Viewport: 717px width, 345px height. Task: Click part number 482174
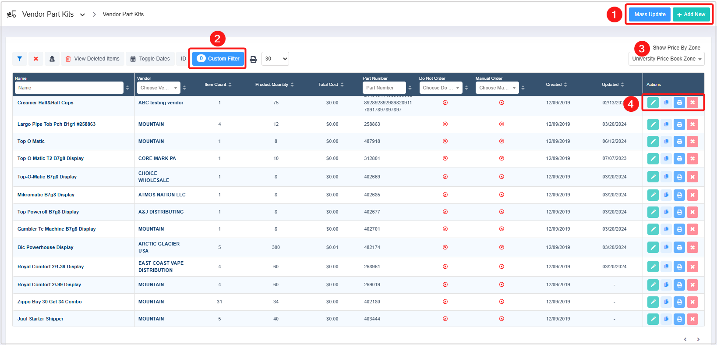tap(372, 247)
